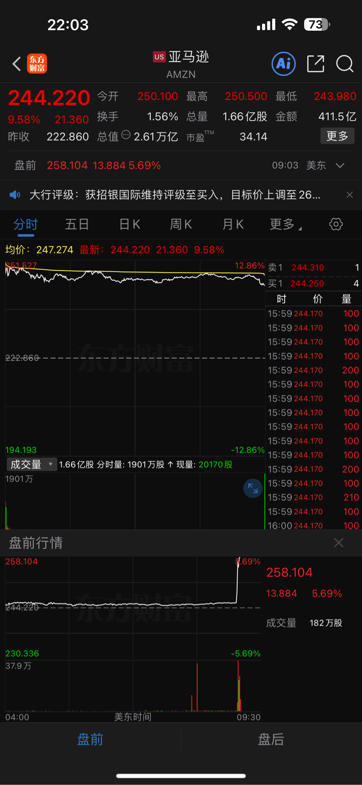Tap the 最高 250.500 value

246,96
